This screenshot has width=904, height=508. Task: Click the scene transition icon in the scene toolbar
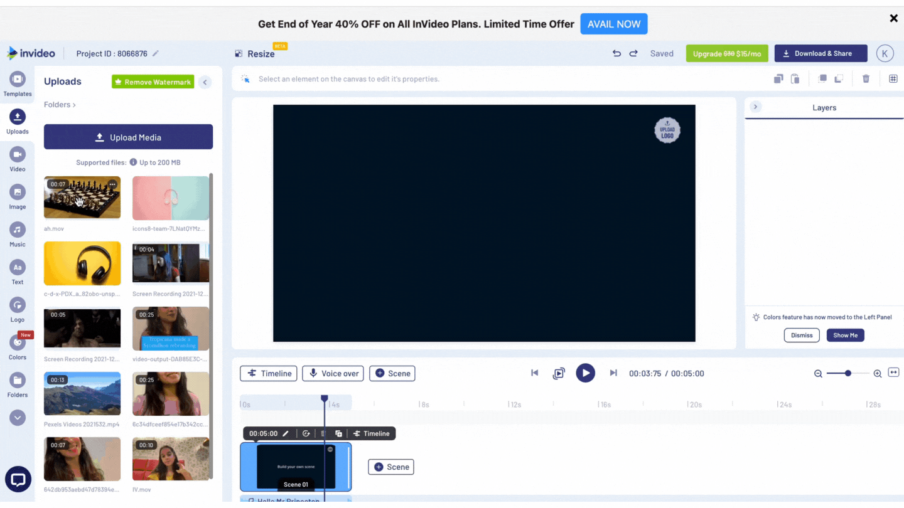tap(306, 433)
